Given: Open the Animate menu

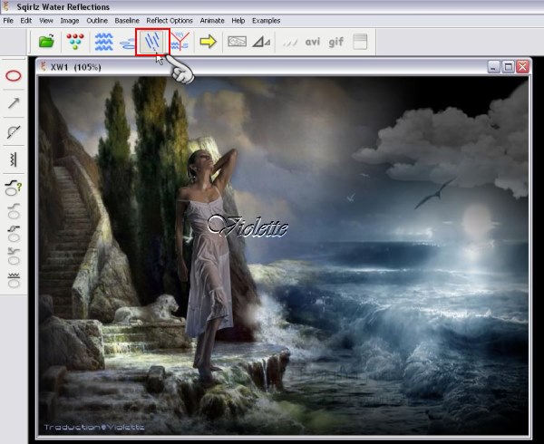Looking at the screenshot, I should click(212, 20).
